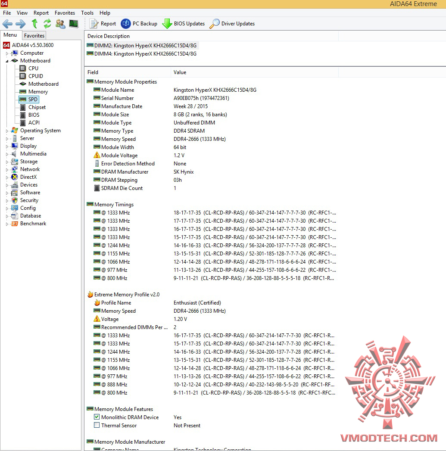Expand the Operating System node
This screenshot has width=446, height=451.
point(7,131)
